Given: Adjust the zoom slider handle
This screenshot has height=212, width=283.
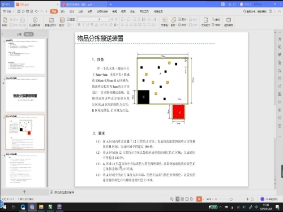Looking at the screenshot, I should (231, 199).
